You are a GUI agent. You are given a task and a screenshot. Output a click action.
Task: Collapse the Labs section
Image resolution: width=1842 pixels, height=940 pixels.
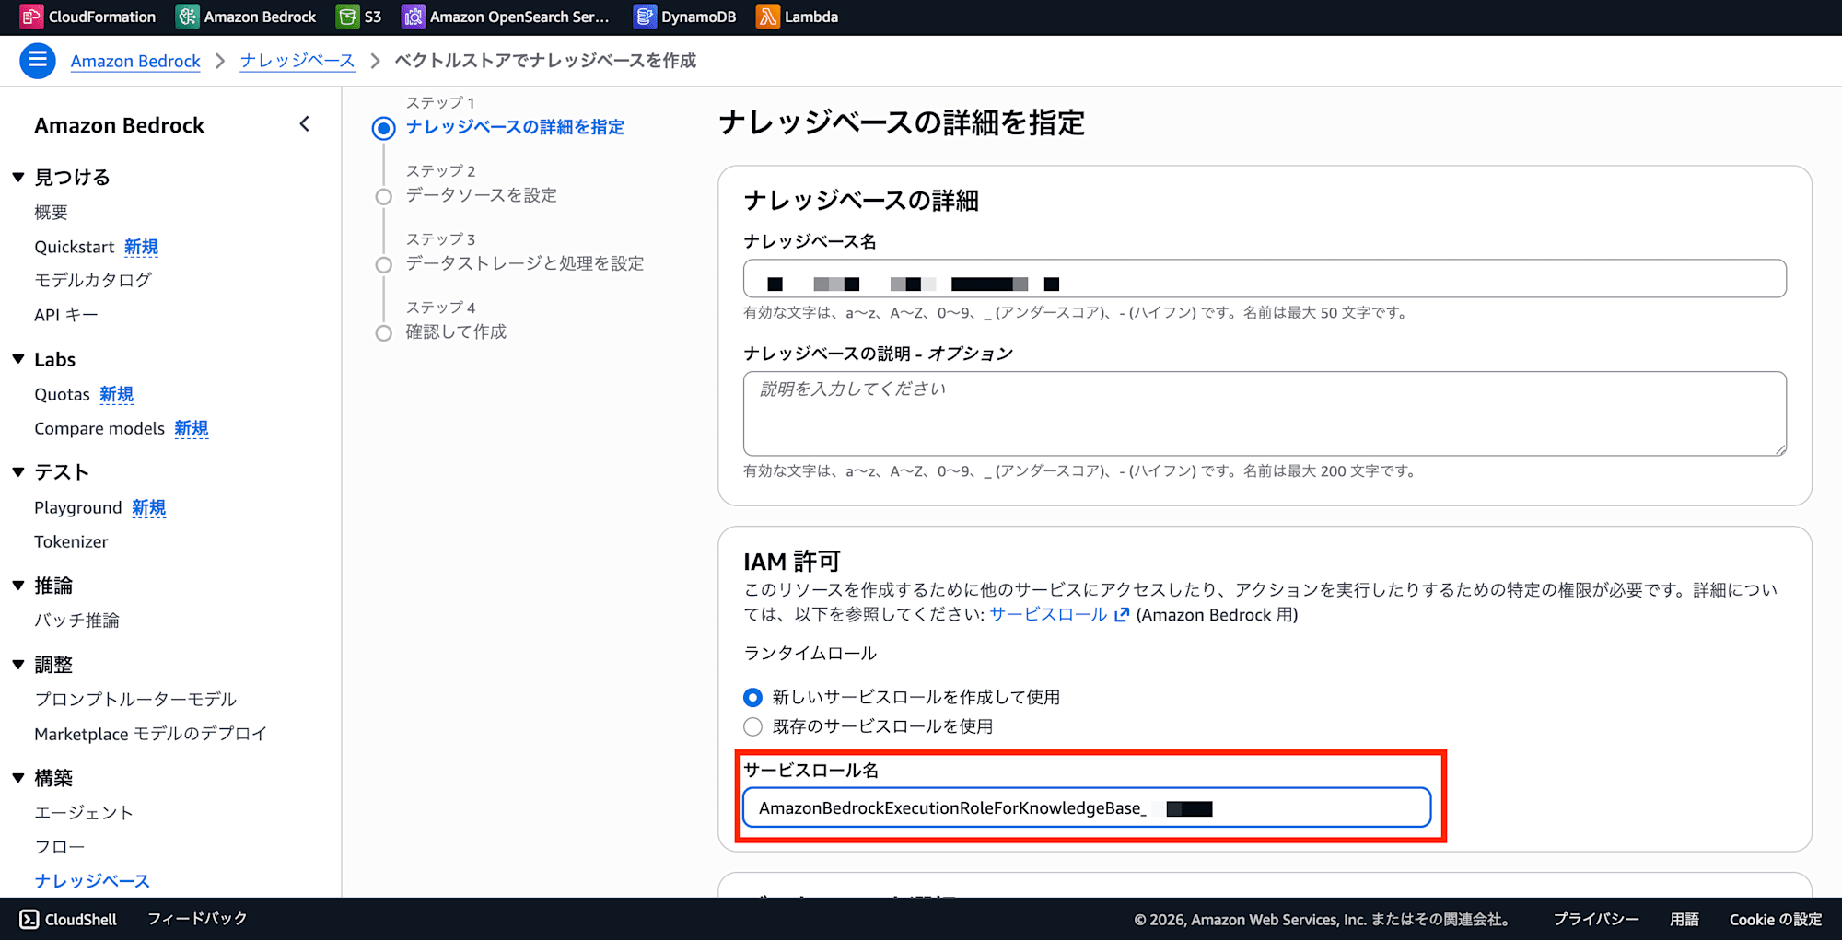(18, 359)
